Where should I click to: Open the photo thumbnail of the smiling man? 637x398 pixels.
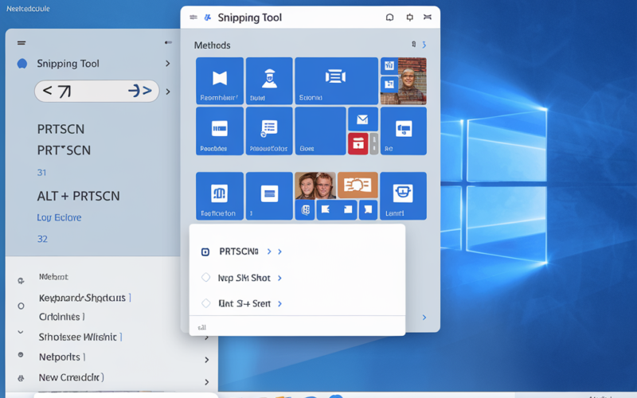tap(412, 81)
